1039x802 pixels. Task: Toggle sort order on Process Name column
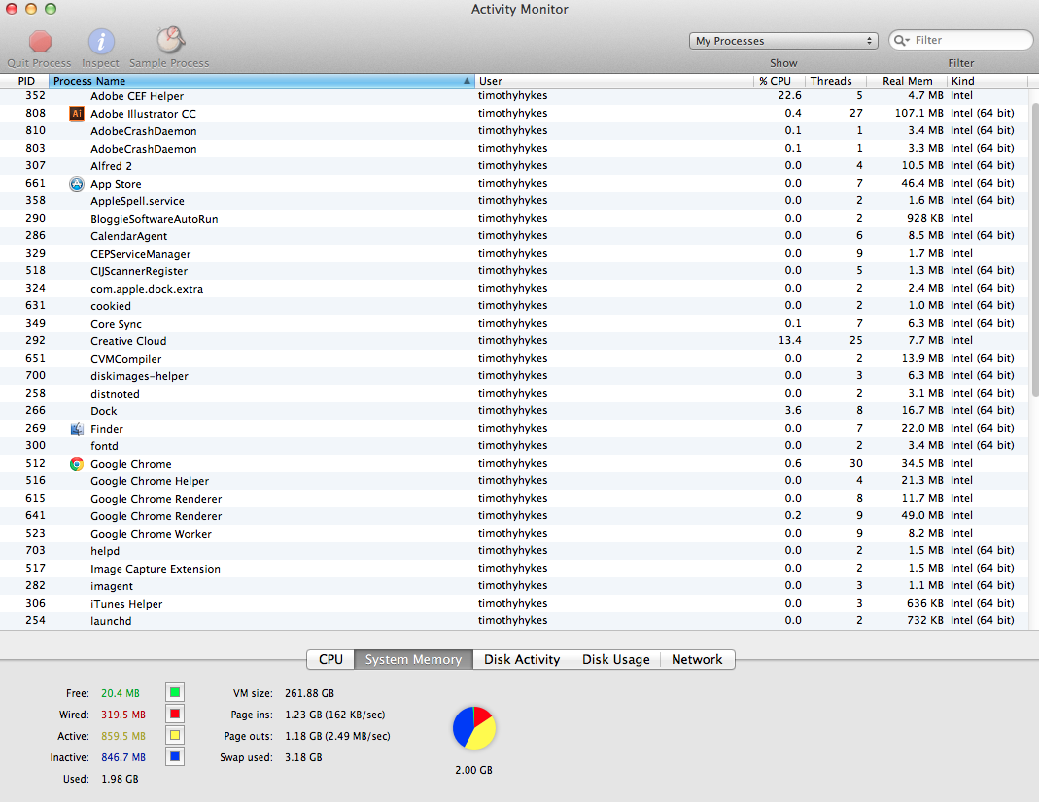click(261, 81)
